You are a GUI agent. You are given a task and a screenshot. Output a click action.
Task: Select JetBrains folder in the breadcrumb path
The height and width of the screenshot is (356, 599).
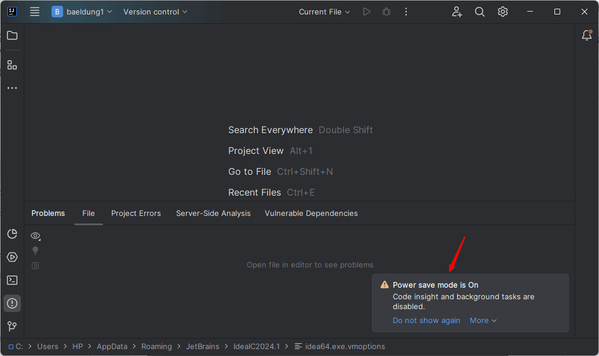203,347
